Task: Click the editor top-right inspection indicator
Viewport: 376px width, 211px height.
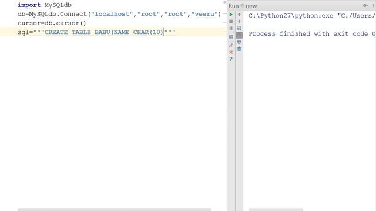Action: point(224,2)
